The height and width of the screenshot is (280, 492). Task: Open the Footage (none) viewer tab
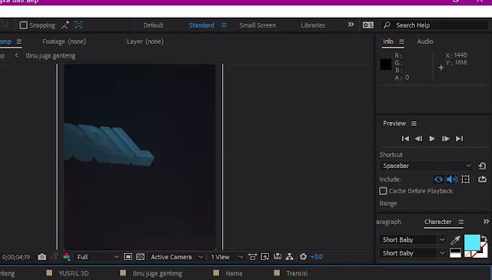[64, 41]
